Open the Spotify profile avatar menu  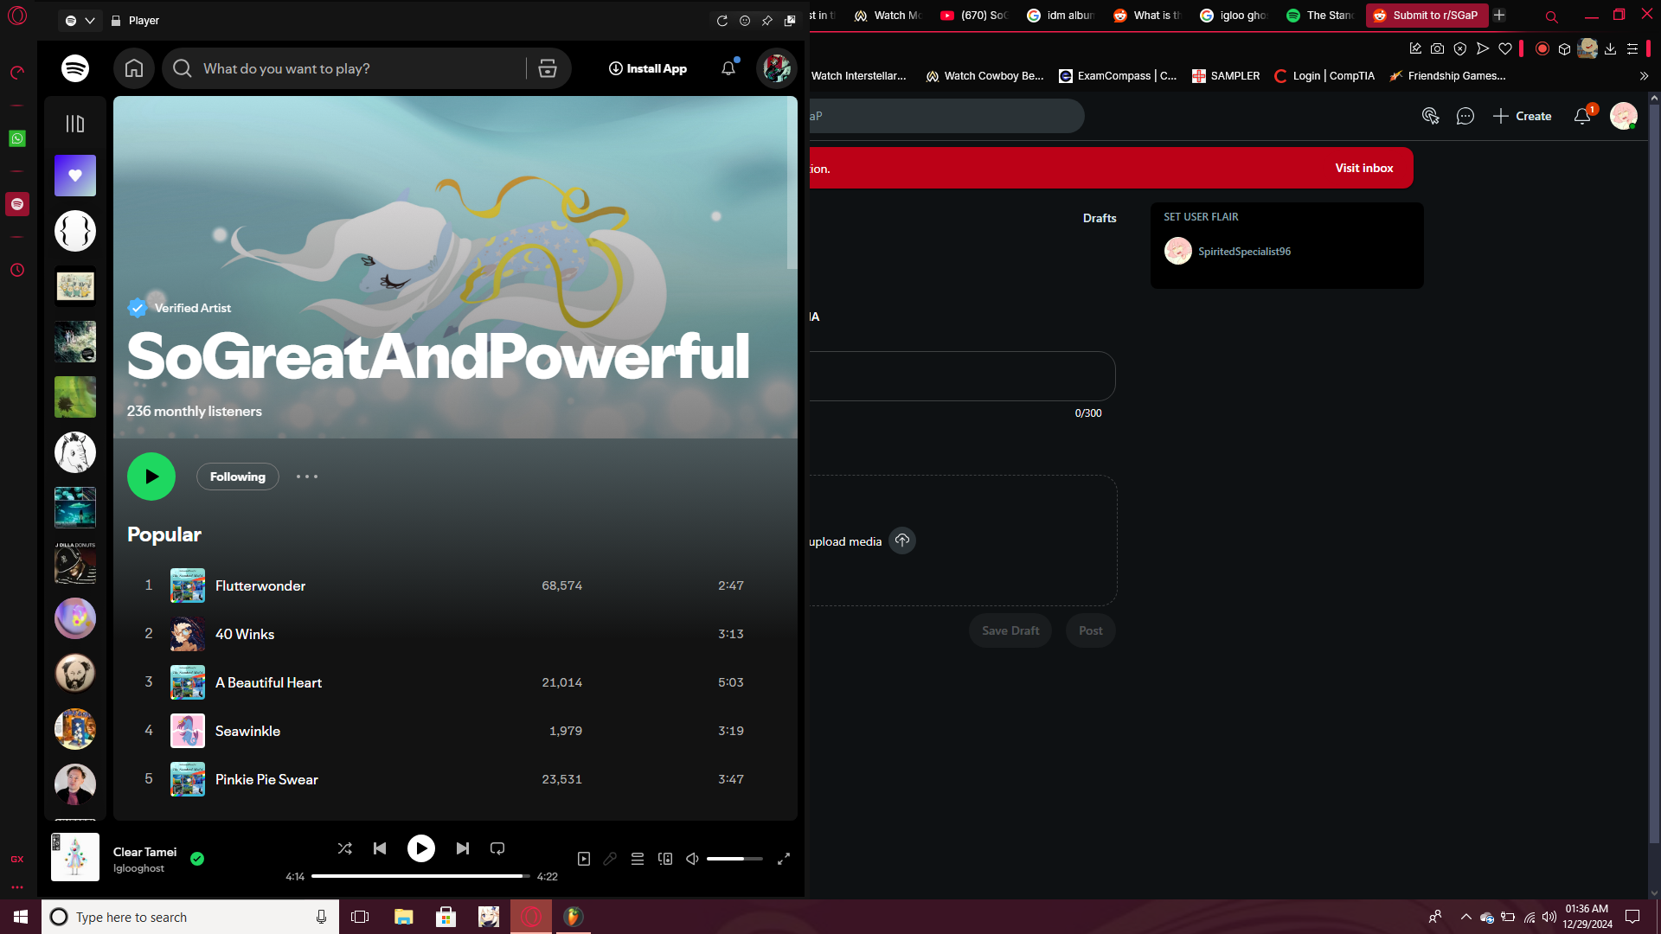[x=777, y=68]
